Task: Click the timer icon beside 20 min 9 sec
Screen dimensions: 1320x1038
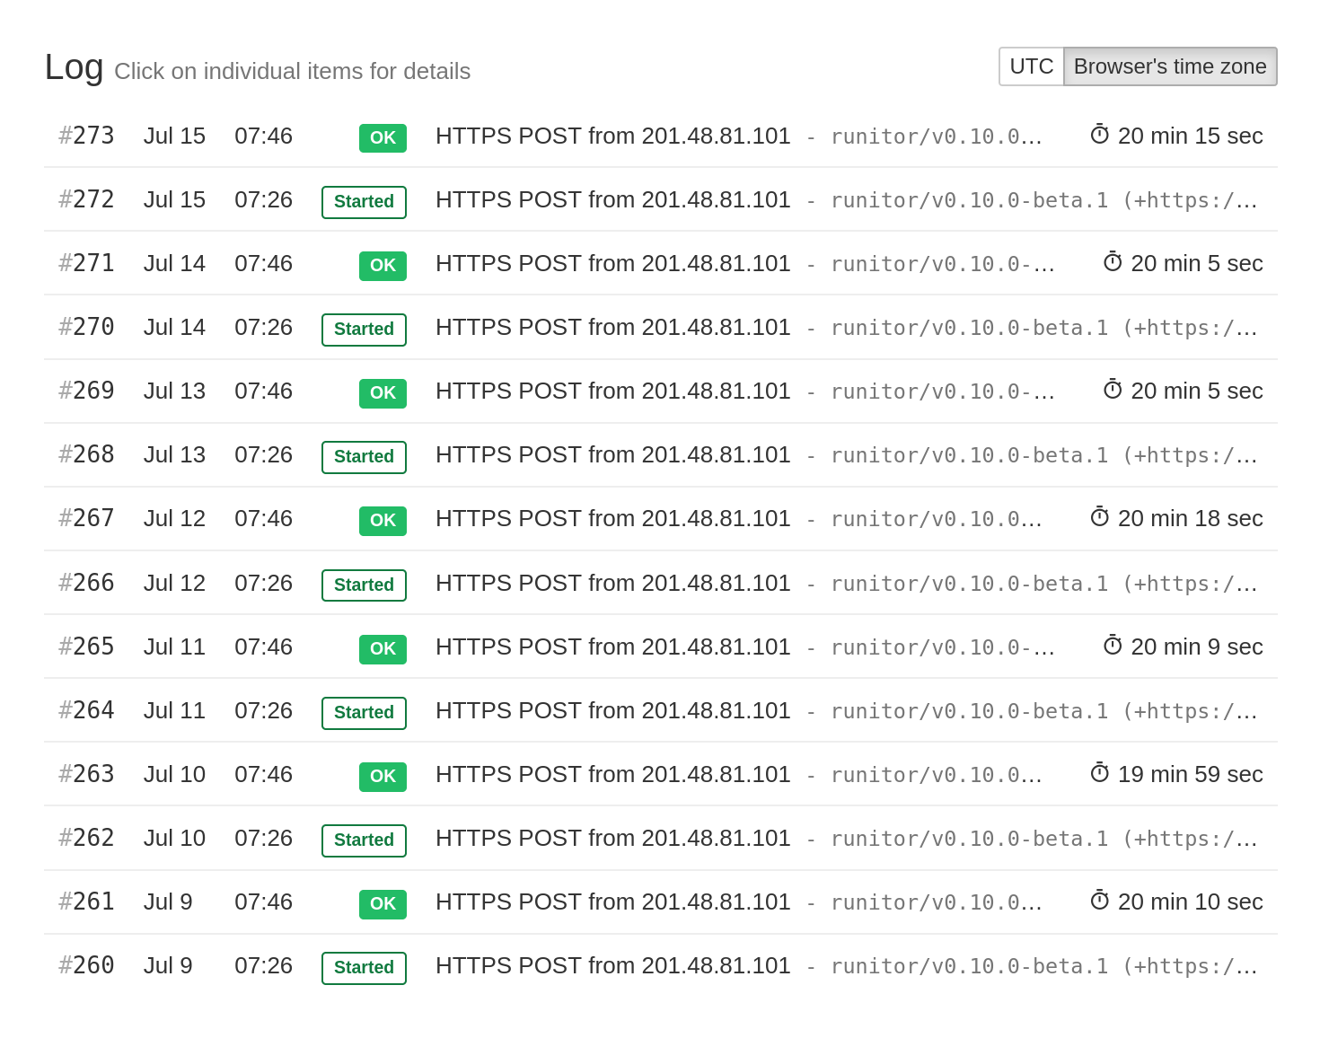Action: point(1113,644)
